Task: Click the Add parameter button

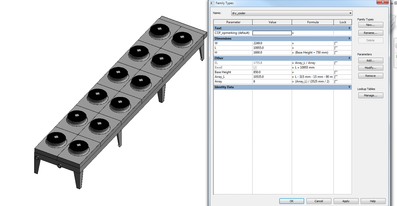Action: point(371,60)
